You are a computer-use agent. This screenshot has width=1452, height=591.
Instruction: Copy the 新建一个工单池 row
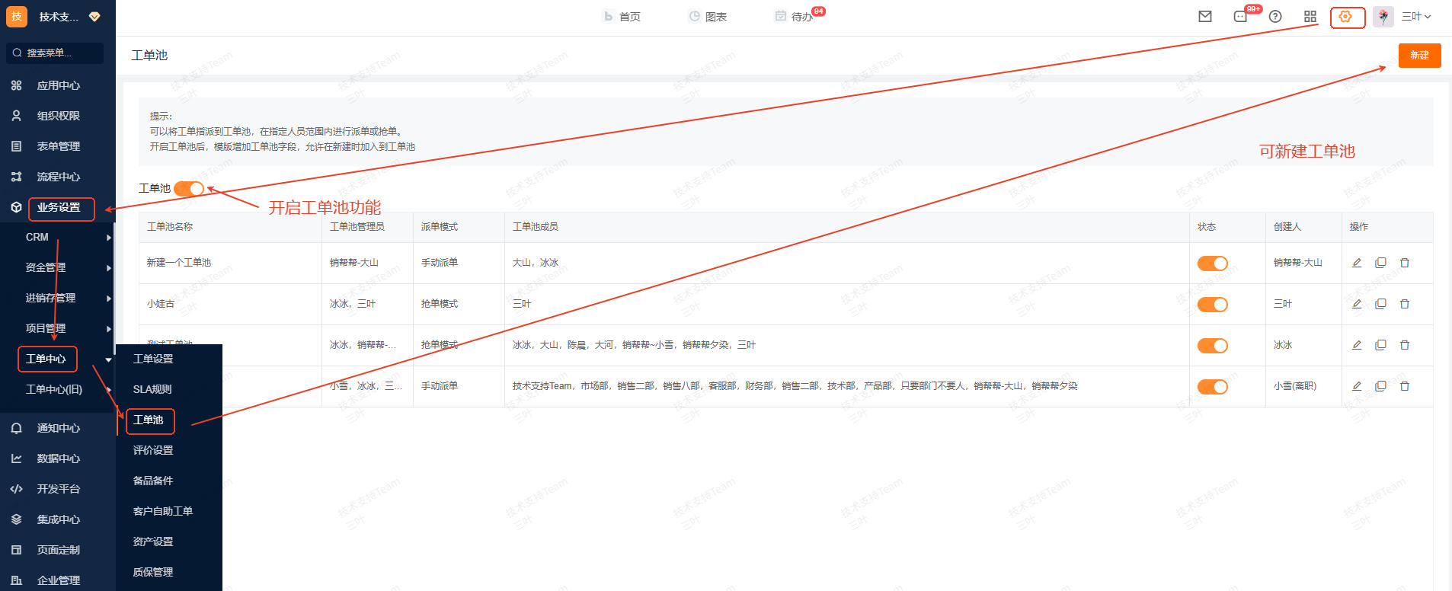point(1380,263)
